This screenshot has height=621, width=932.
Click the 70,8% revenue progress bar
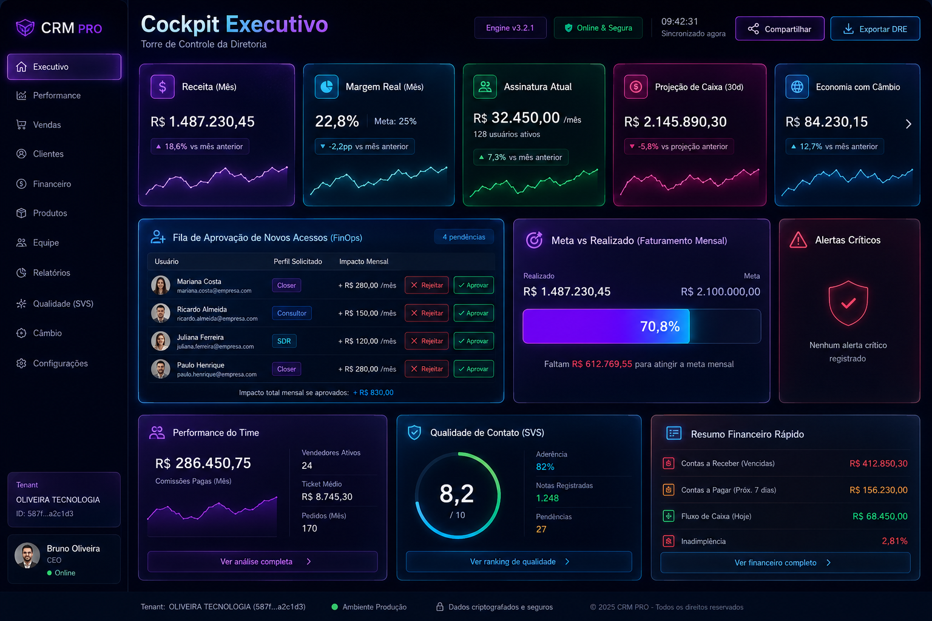(641, 326)
